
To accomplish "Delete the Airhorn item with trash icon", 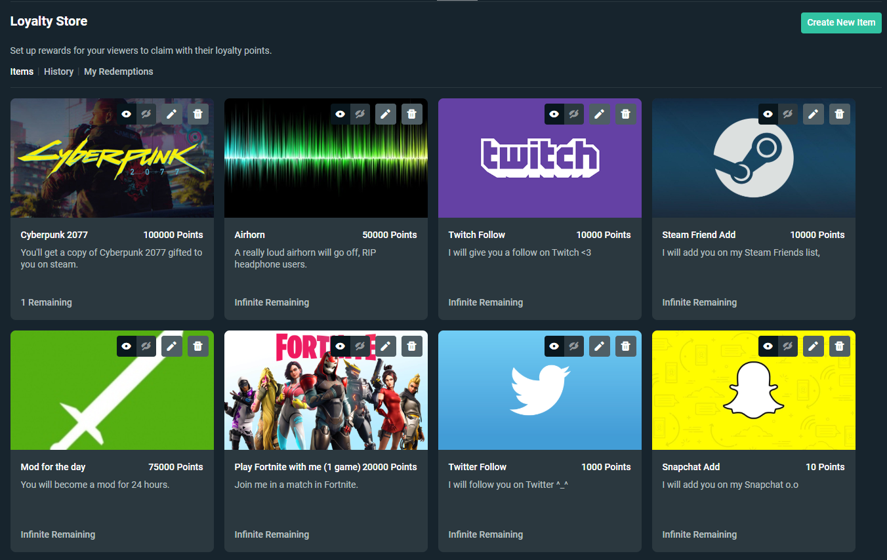I will coord(412,114).
